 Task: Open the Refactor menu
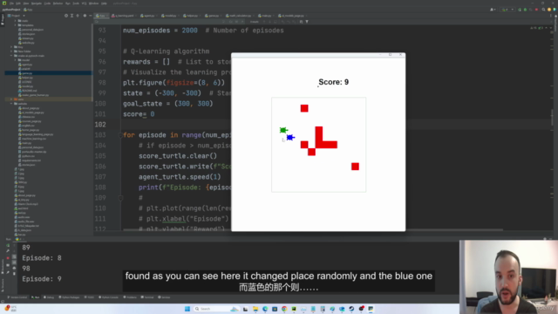58,3
